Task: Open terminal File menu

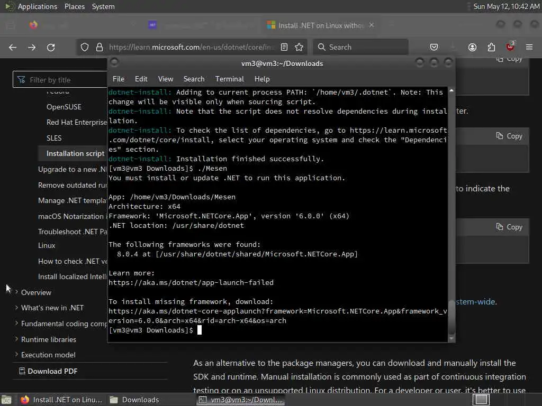Action: pos(119,79)
